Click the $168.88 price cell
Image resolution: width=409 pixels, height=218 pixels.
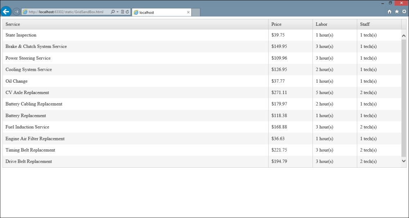click(x=290, y=127)
